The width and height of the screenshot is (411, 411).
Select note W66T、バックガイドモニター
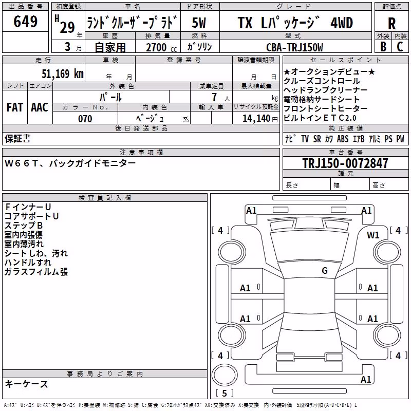(70, 163)
